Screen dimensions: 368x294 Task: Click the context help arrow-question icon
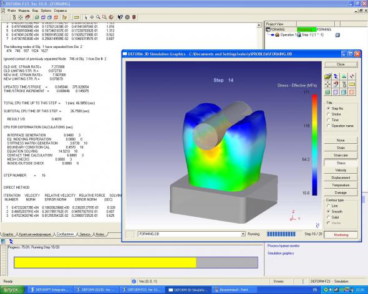(x=120, y=17)
